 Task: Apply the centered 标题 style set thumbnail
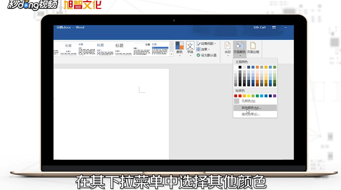point(68,49)
